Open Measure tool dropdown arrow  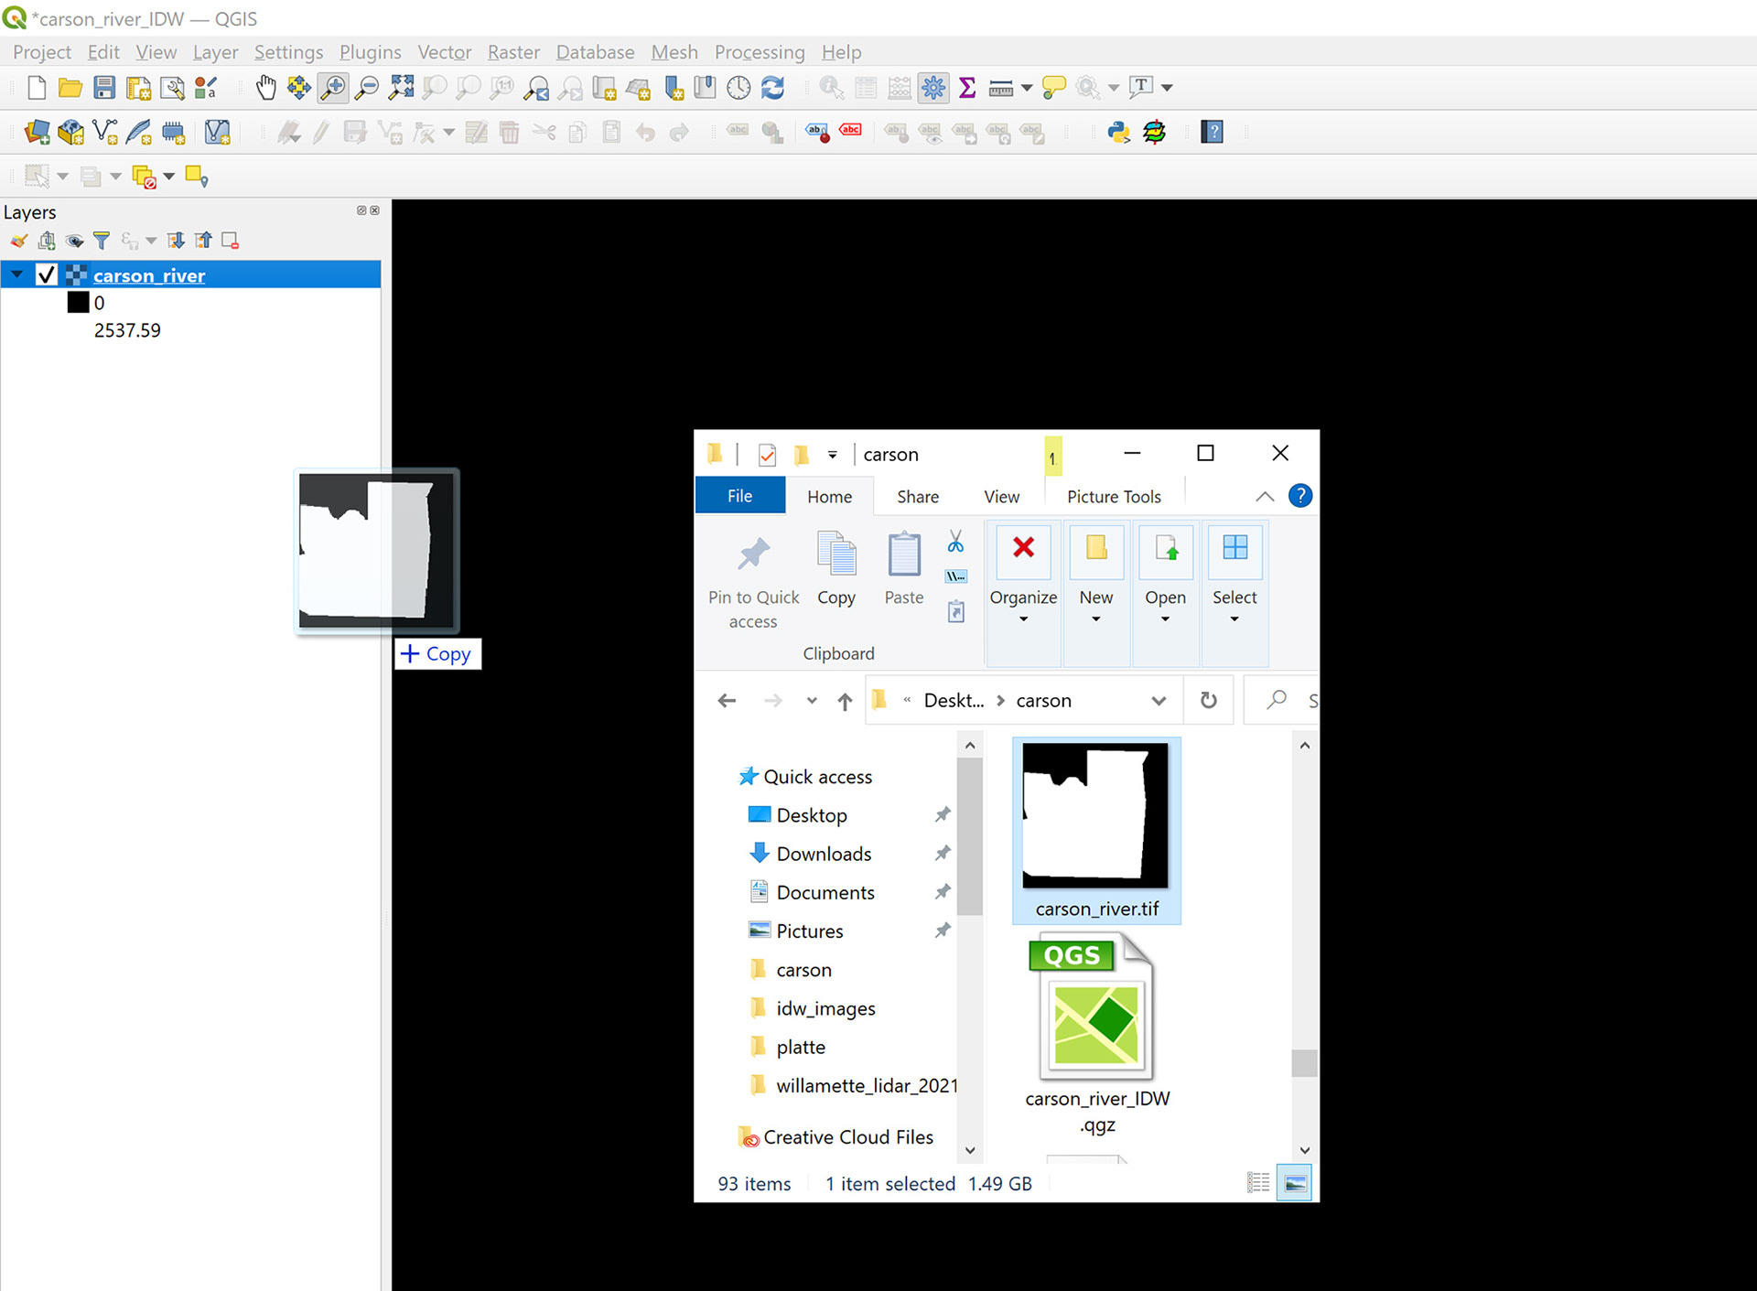click(1027, 88)
